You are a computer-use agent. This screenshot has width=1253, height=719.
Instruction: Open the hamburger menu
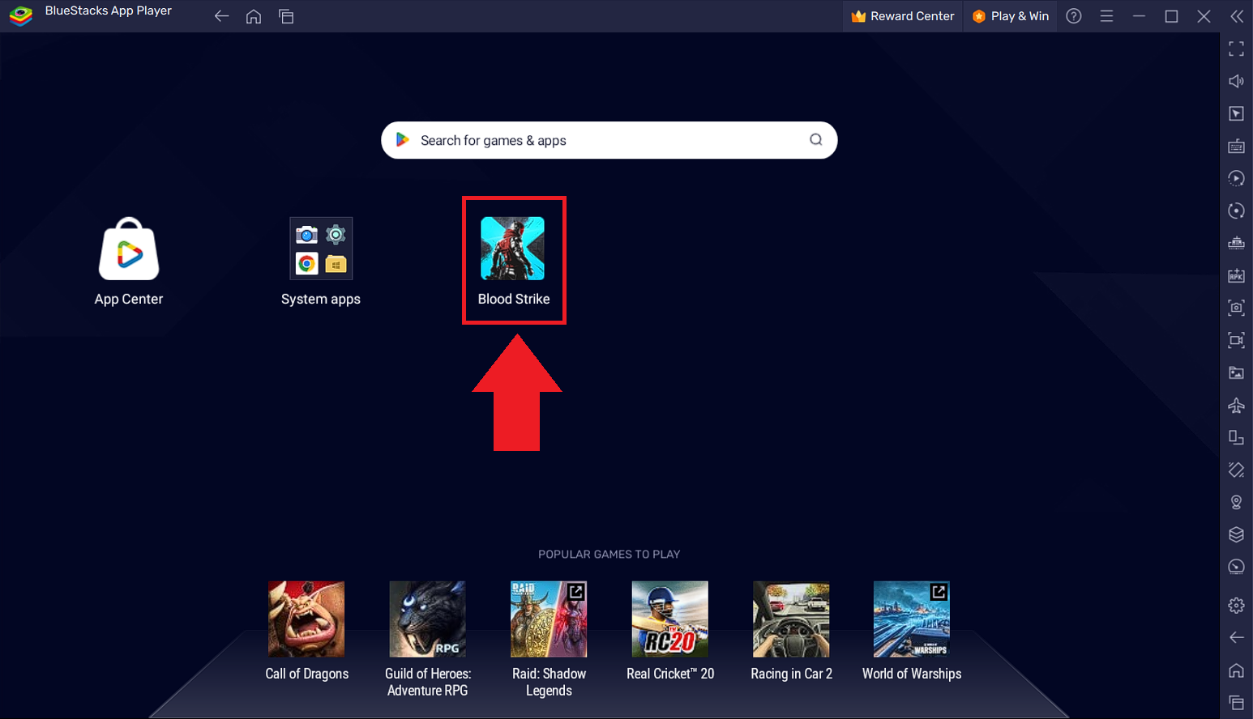coord(1106,15)
